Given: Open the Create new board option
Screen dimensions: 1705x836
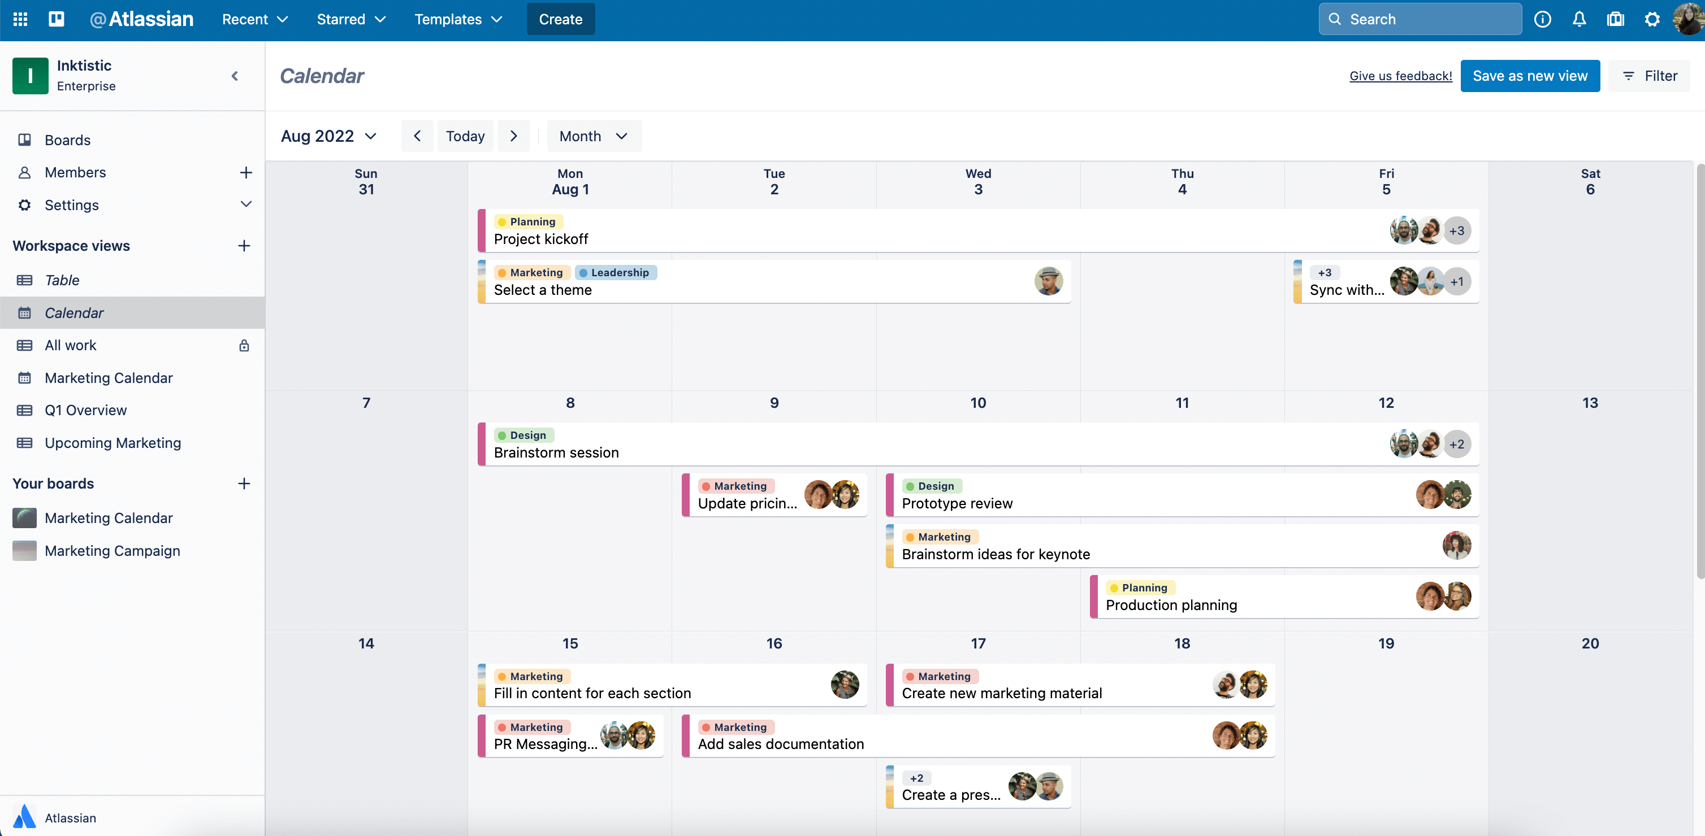Looking at the screenshot, I should (x=244, y=483).
